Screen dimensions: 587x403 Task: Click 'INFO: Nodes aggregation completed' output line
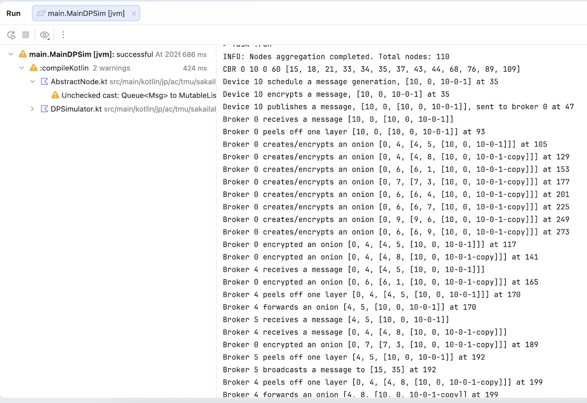point(336,56)
